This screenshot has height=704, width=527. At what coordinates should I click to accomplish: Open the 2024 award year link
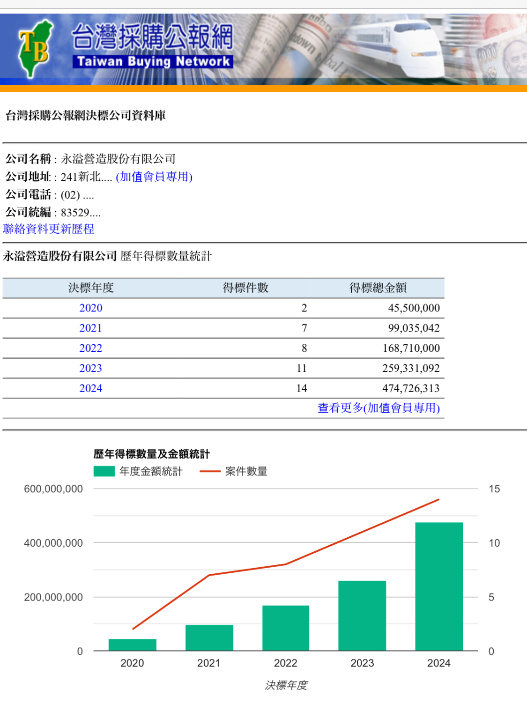click(90, 389)
